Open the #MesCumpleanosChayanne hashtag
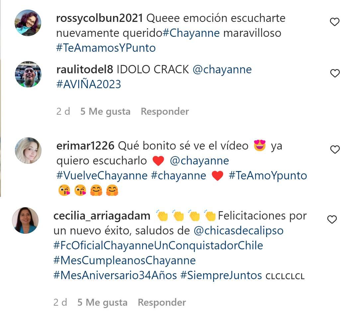Screen dimensions: 346x311 tap(125, 261)
